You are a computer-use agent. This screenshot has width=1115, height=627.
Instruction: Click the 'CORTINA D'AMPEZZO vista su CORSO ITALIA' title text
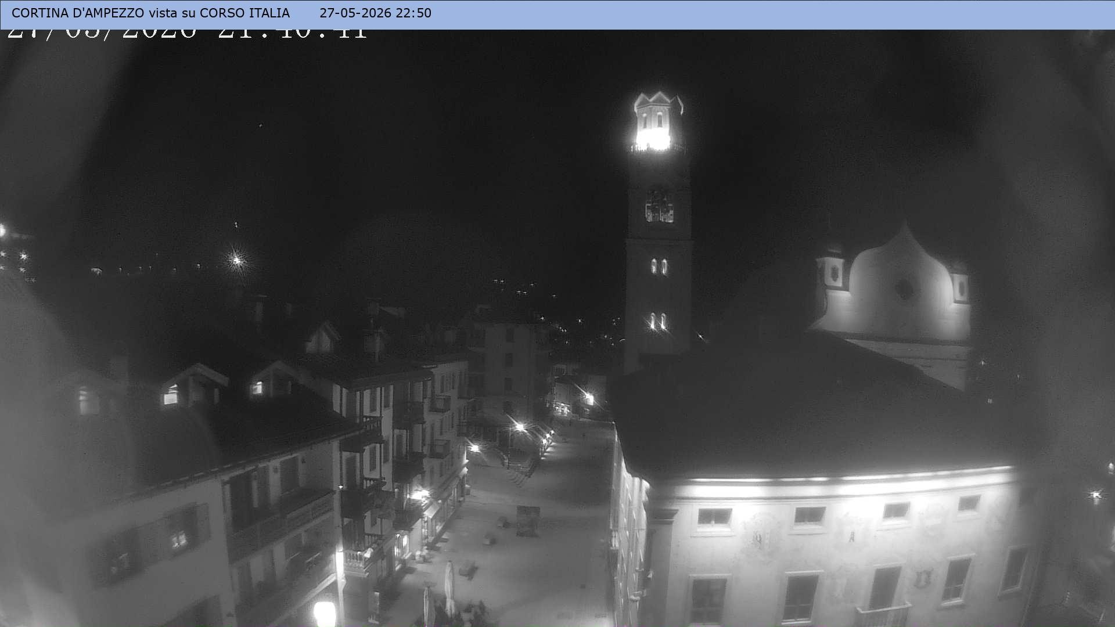pyautogui.click(x=150, y=13)
